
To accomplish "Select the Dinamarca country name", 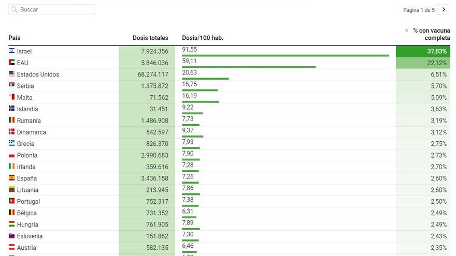I will click(31, 132).
